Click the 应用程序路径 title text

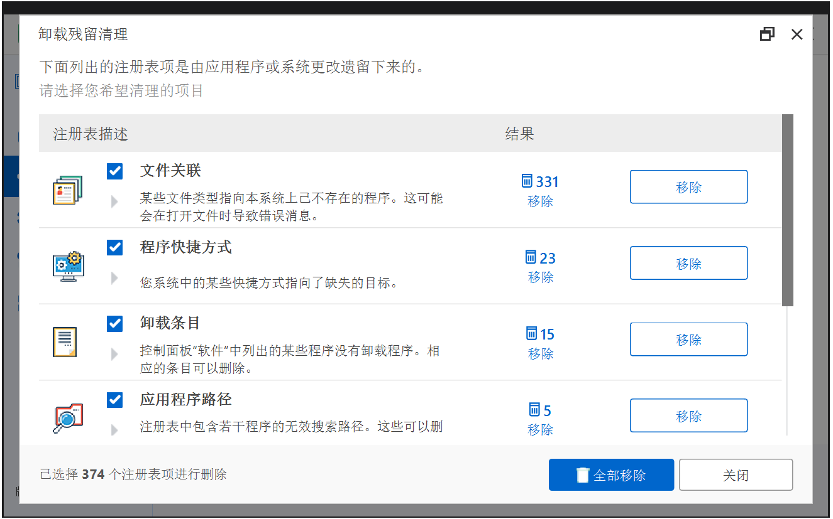(185, 400)
